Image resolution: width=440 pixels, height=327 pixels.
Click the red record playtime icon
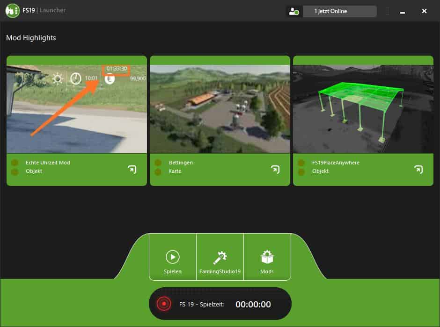(x=164, y=304)
